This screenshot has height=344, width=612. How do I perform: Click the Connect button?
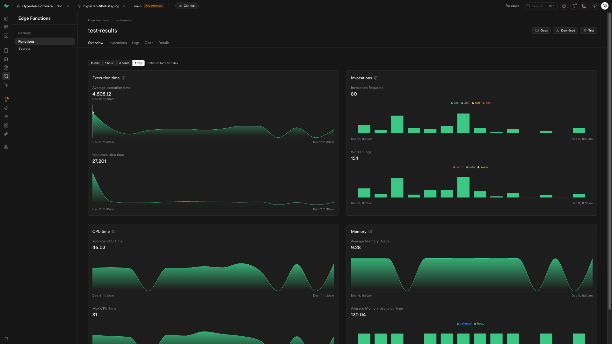tap(187, 6)
